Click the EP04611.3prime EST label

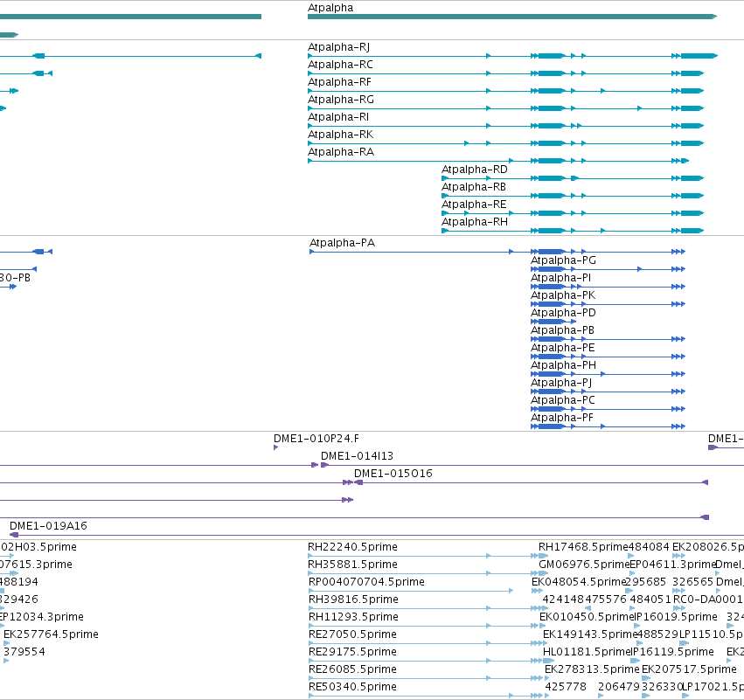[672, 565]
